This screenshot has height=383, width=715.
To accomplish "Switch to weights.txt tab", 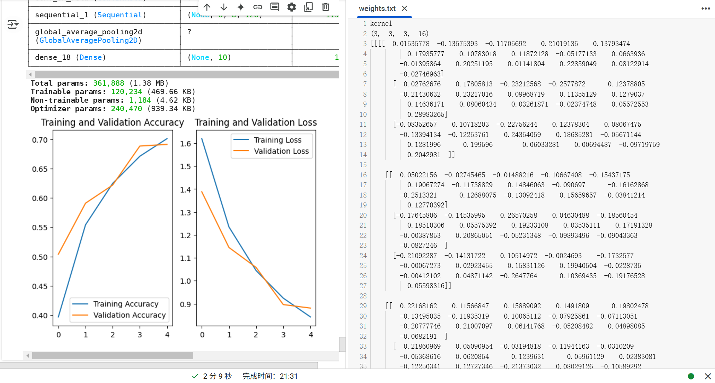I will coord(377,8).
